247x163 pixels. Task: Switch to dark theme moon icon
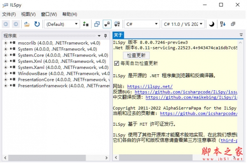click(212, 24)
